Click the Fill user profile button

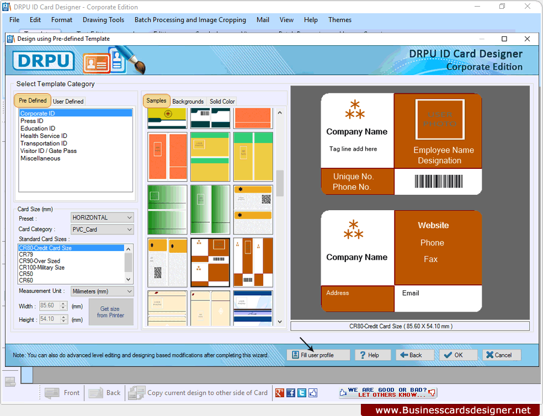(x=318, y=355)
